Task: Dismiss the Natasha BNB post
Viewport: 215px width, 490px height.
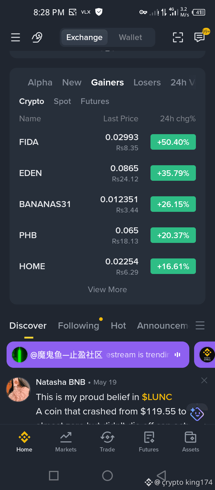Action: pyautogui.click(x=204, y=380)
